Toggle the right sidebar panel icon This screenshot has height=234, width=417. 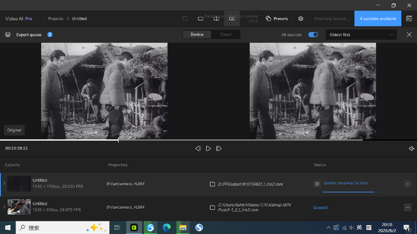pos(409,19)
